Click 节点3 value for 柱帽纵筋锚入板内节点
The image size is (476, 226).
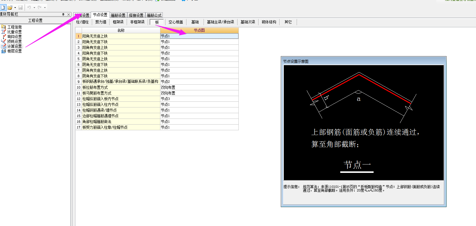(199, 99)
